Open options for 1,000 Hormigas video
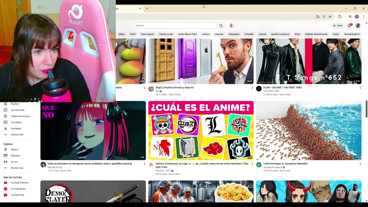 coord(360,164)
